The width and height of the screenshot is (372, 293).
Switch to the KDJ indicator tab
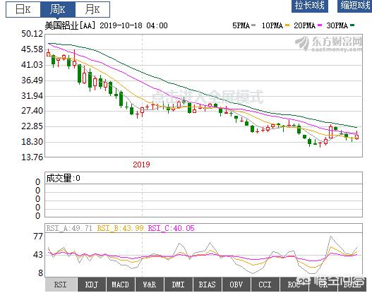click(92, 285)
